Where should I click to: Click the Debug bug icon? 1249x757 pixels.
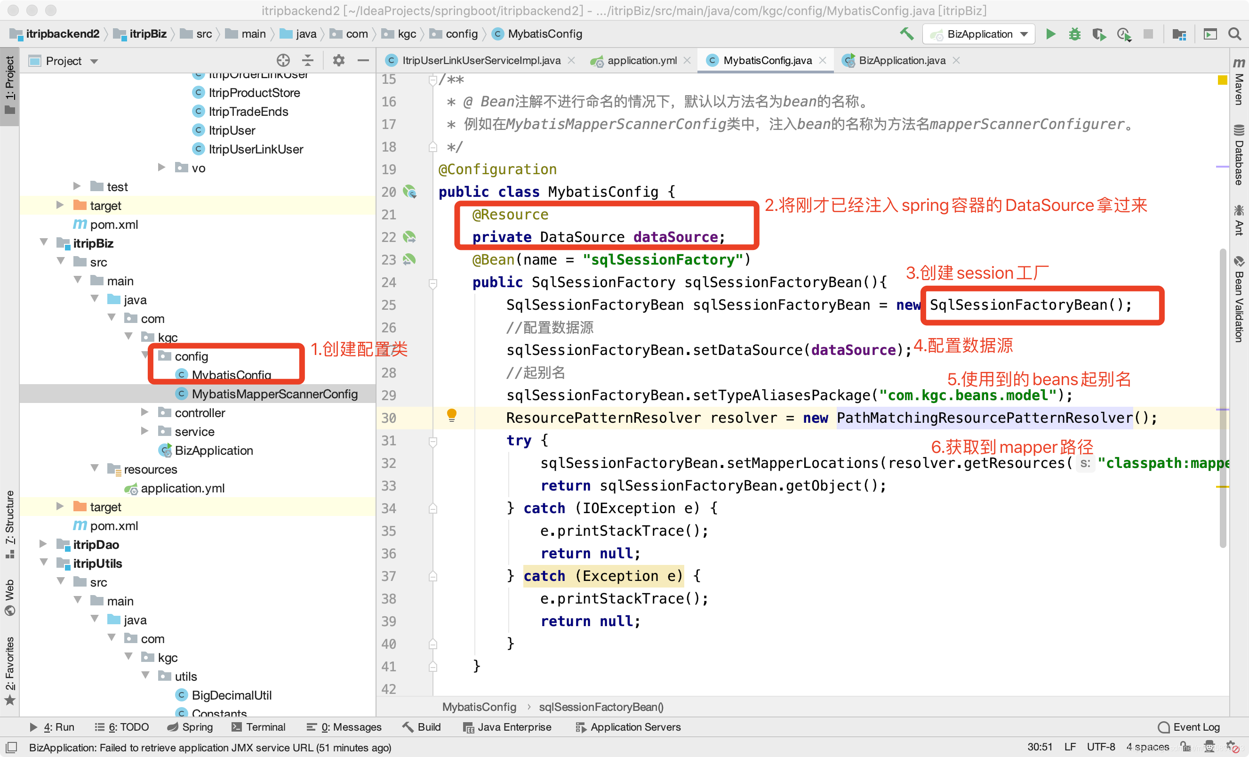pos(1074,34)
